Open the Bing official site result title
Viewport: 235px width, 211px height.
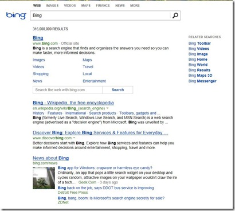pos(38,38)
